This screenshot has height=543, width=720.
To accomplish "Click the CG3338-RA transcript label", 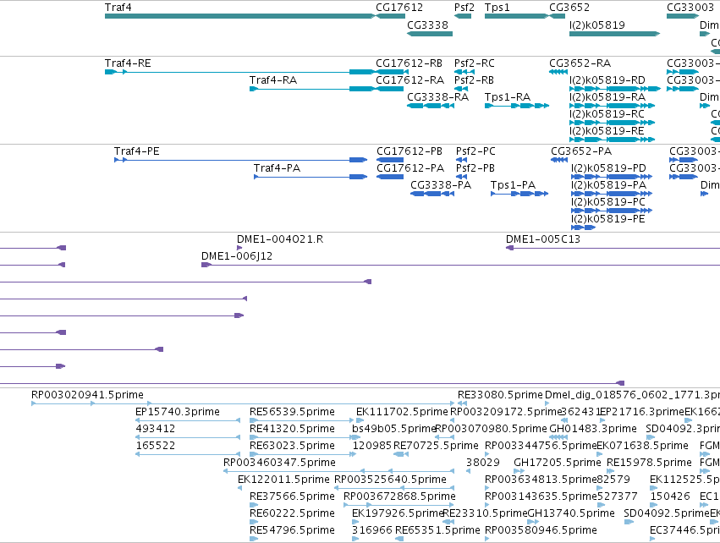I will (437, 97).
